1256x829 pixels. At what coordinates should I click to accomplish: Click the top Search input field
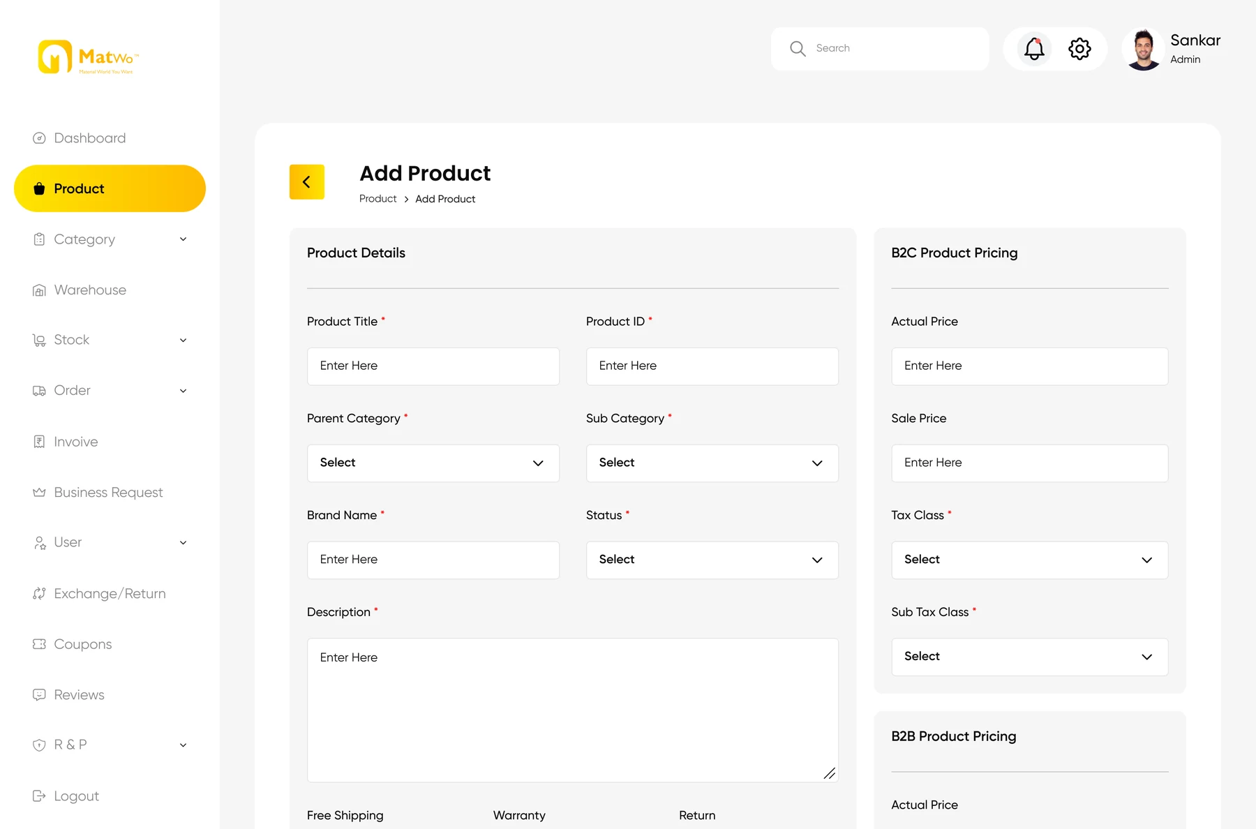pos(880,49)
